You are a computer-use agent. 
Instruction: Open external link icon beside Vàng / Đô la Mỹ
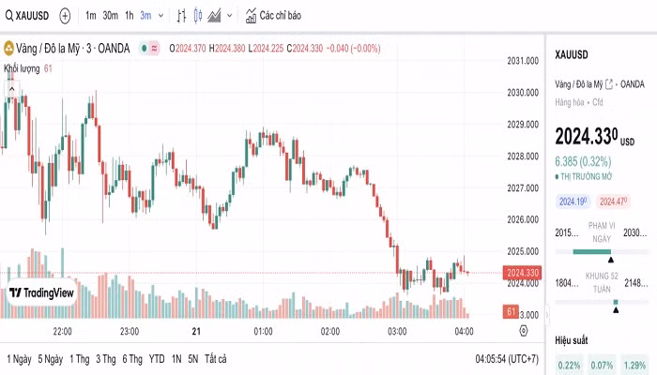(609, 83)
